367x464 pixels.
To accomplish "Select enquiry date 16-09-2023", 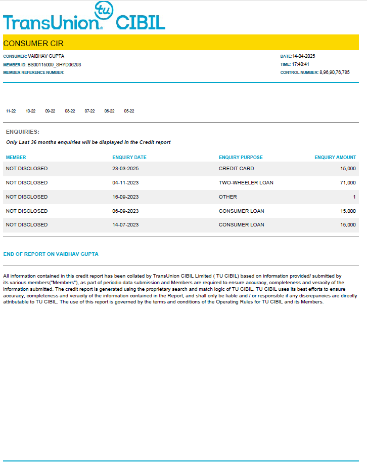I will pos(125,197).
